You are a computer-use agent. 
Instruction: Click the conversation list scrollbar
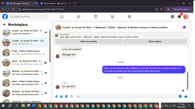50,46
